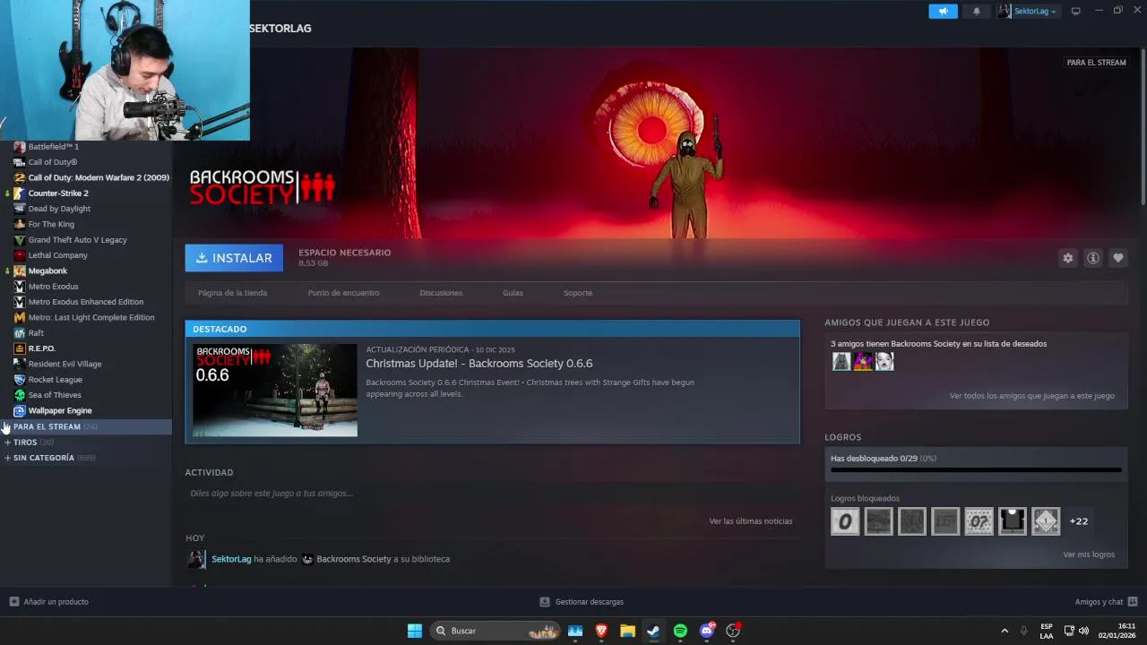Select R.E.P.O. in library list
This screenshot has width=1147, height=645.
coord(42,348)
